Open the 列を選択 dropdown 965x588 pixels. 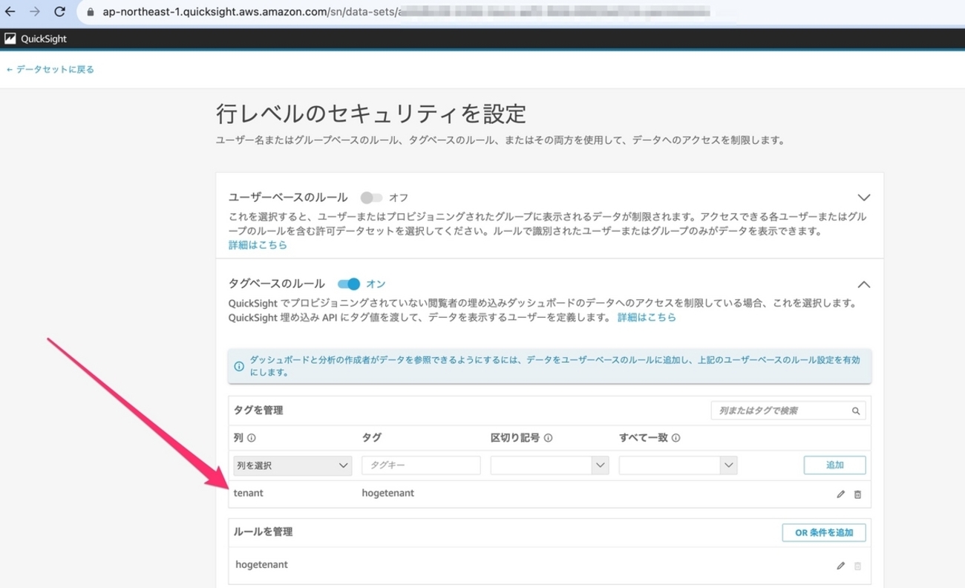click(292, 465)
